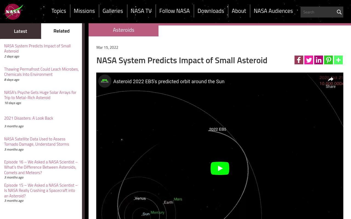Open the NASA Audiences menu
This screenshot has height=219, width=351.
coord(273,11)
